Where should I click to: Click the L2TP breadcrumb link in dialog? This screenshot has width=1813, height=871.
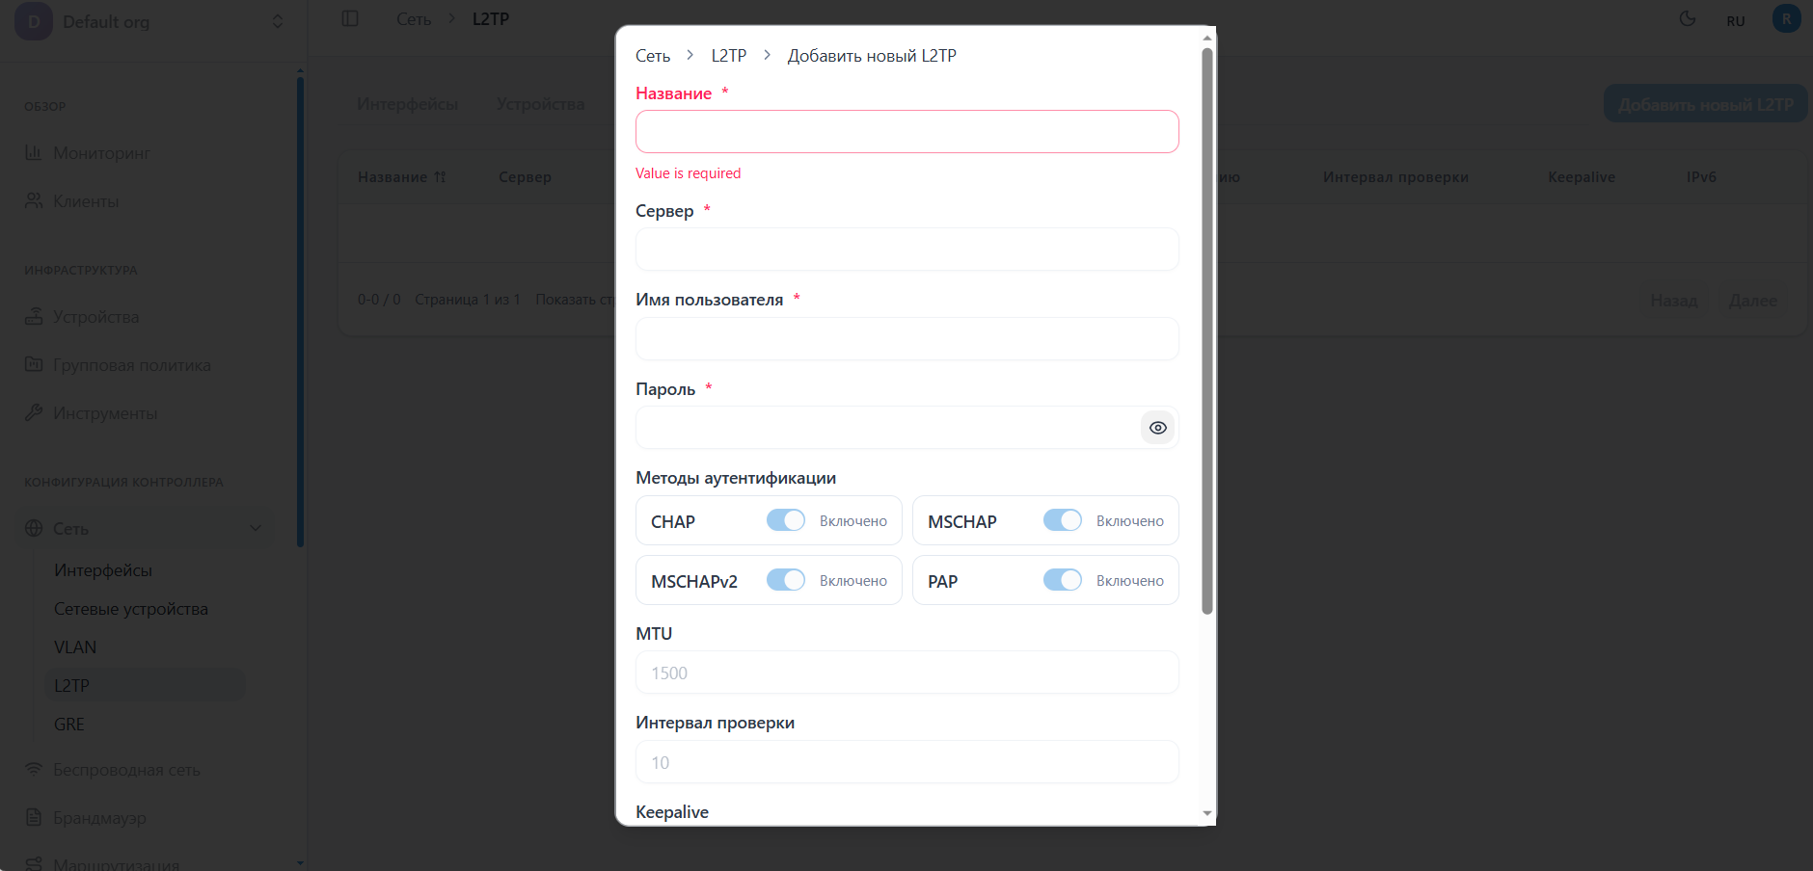click(729, 56)
